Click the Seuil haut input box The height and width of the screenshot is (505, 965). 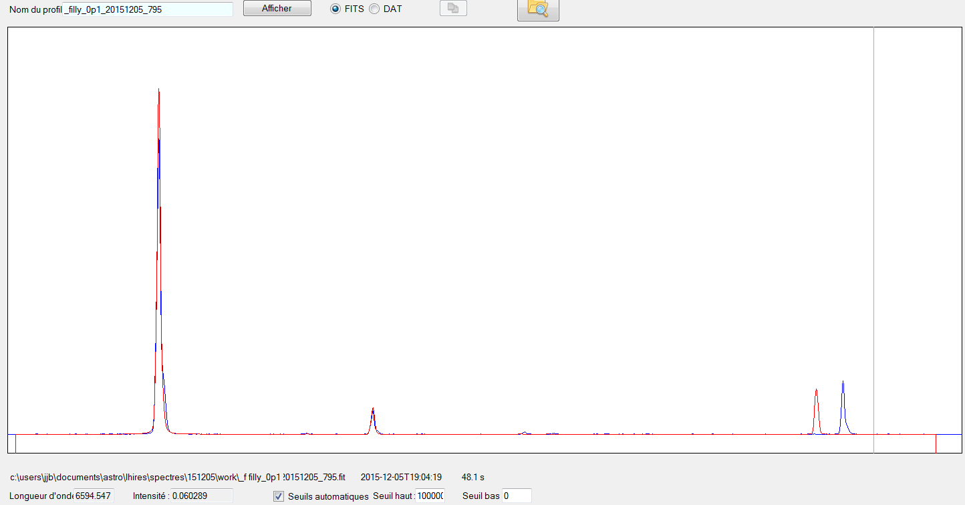click(430, 496)
